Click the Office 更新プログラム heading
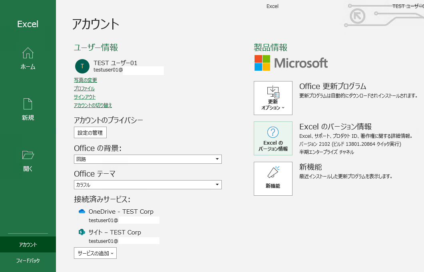 [332, 86]
